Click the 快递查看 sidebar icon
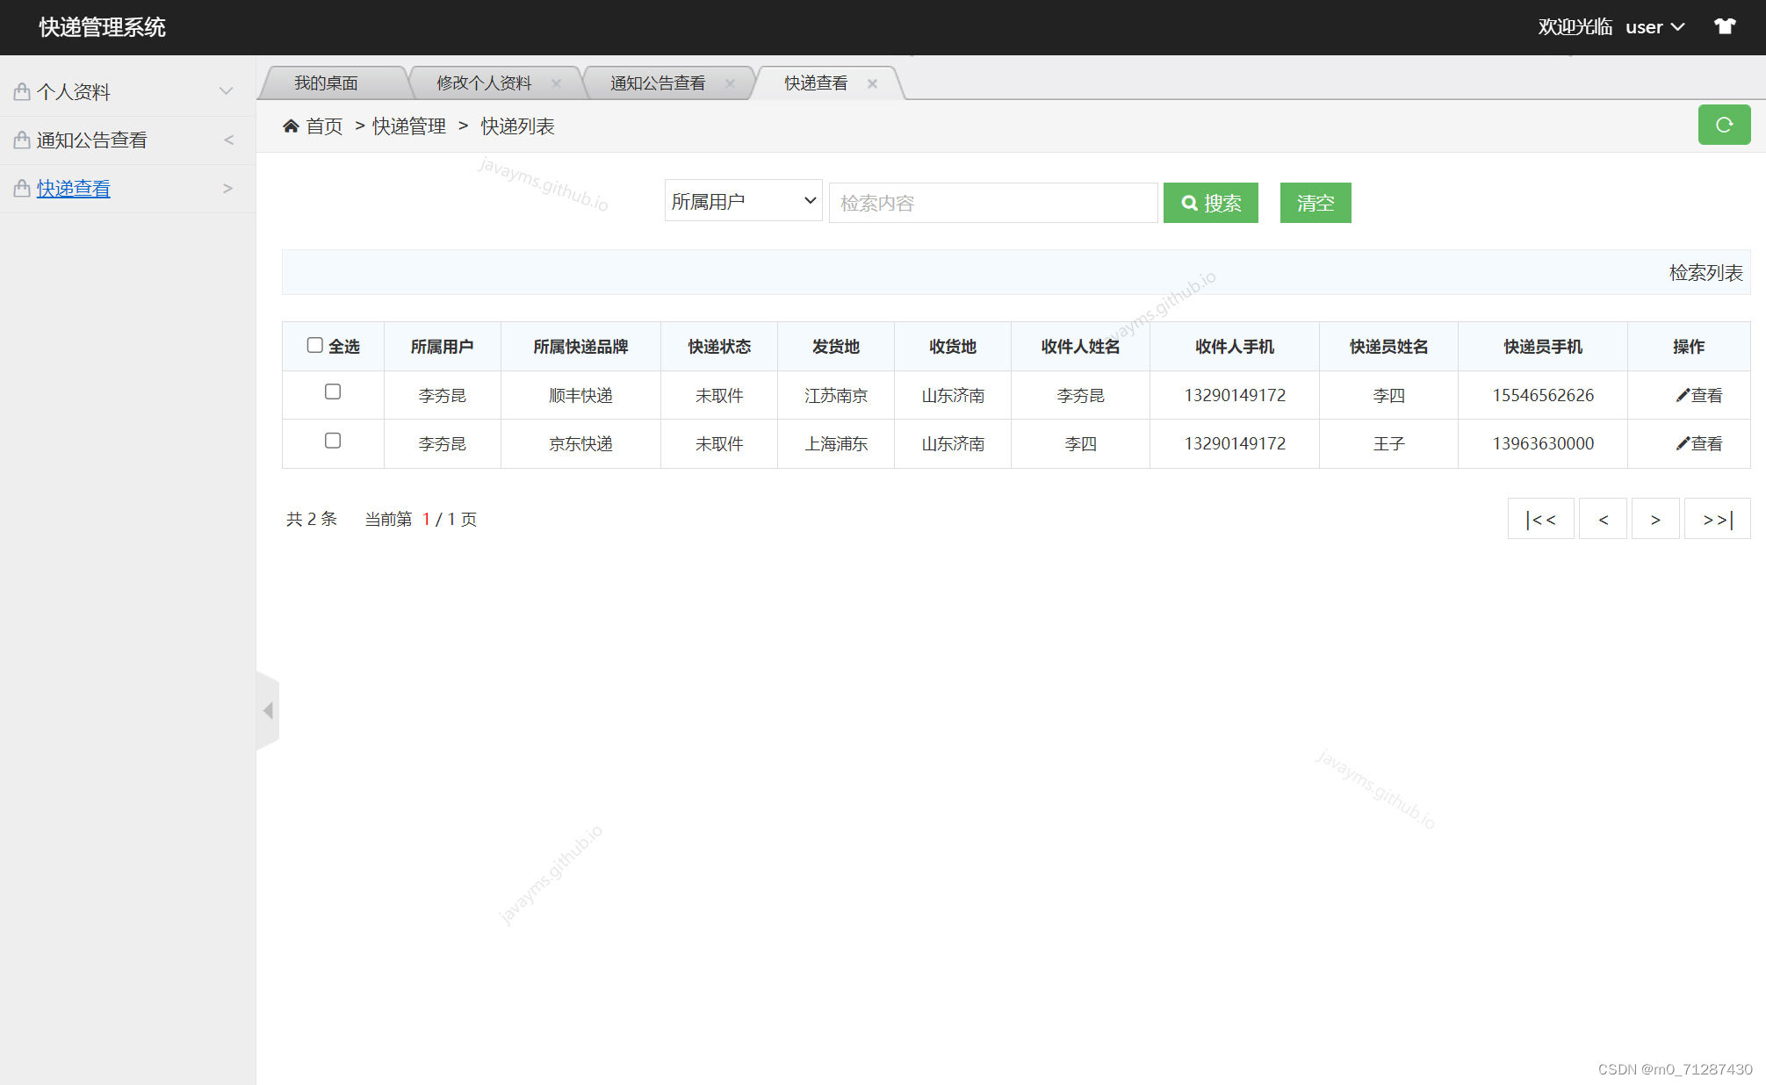Screen dimensions: 1766x1085 pyautogui.click(x=21, y=188)
